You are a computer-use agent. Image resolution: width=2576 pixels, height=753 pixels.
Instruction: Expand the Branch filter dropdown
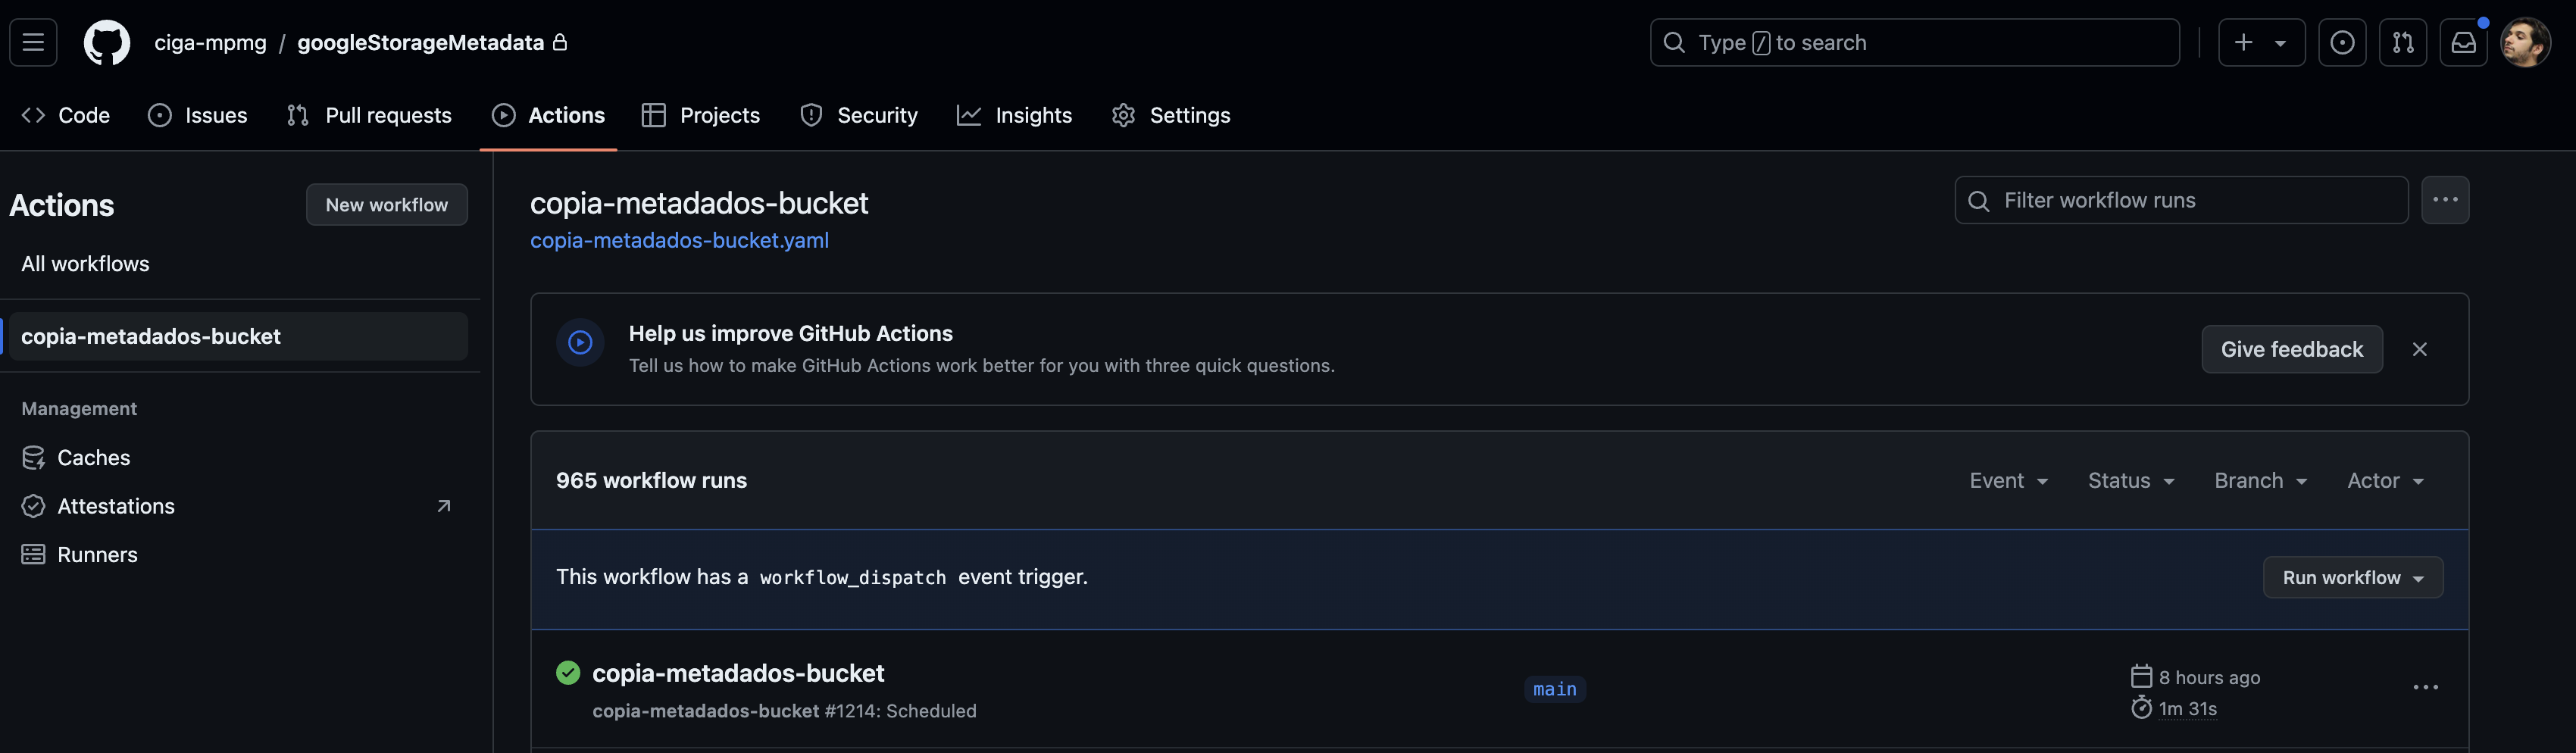click(2260, 481)
